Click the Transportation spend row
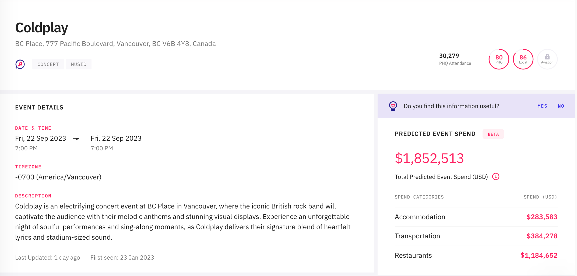 point(476,236)
